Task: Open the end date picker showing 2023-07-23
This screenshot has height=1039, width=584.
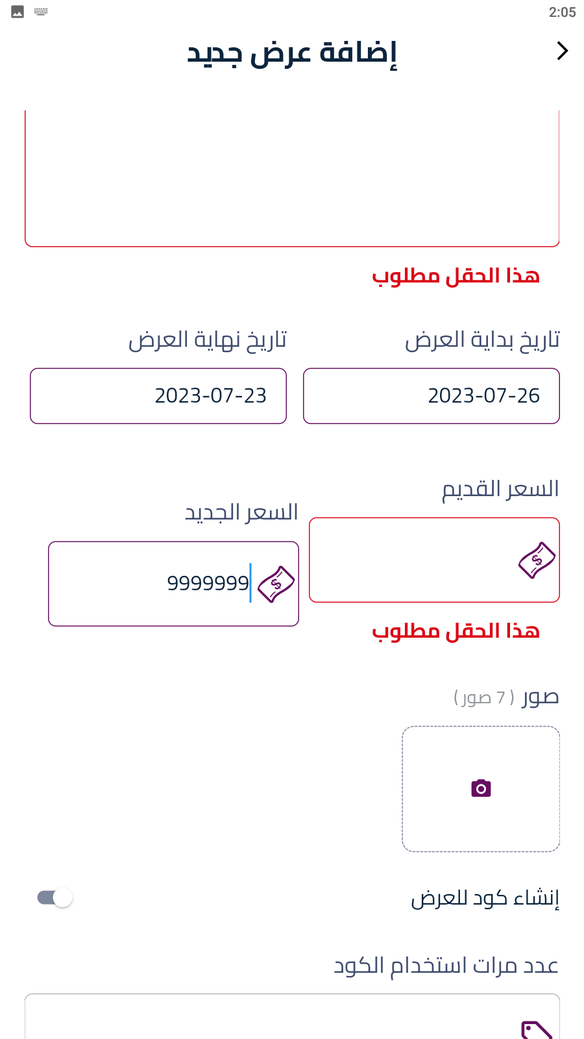Action: point(158,396)
